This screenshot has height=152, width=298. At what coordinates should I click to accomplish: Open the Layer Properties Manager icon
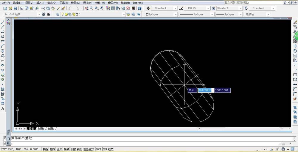58,14
